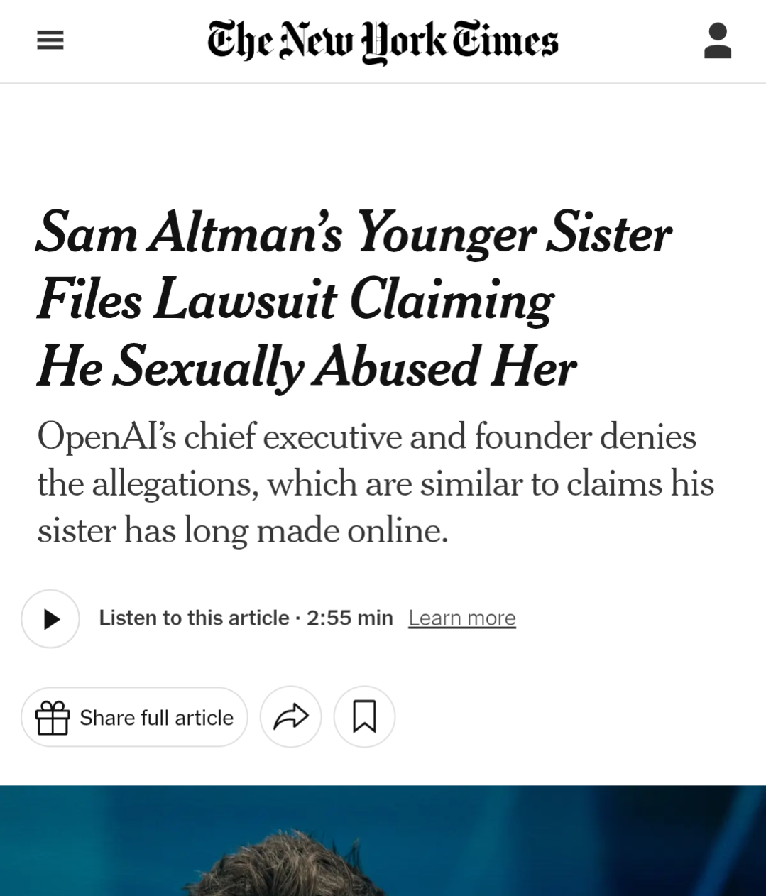Click the gift box icon

coord(53,717)
